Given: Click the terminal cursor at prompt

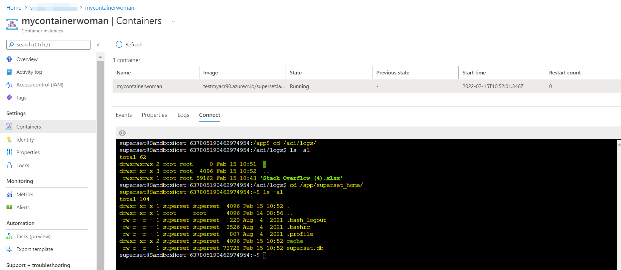Looking at the screenshot, I should (265, 255).
